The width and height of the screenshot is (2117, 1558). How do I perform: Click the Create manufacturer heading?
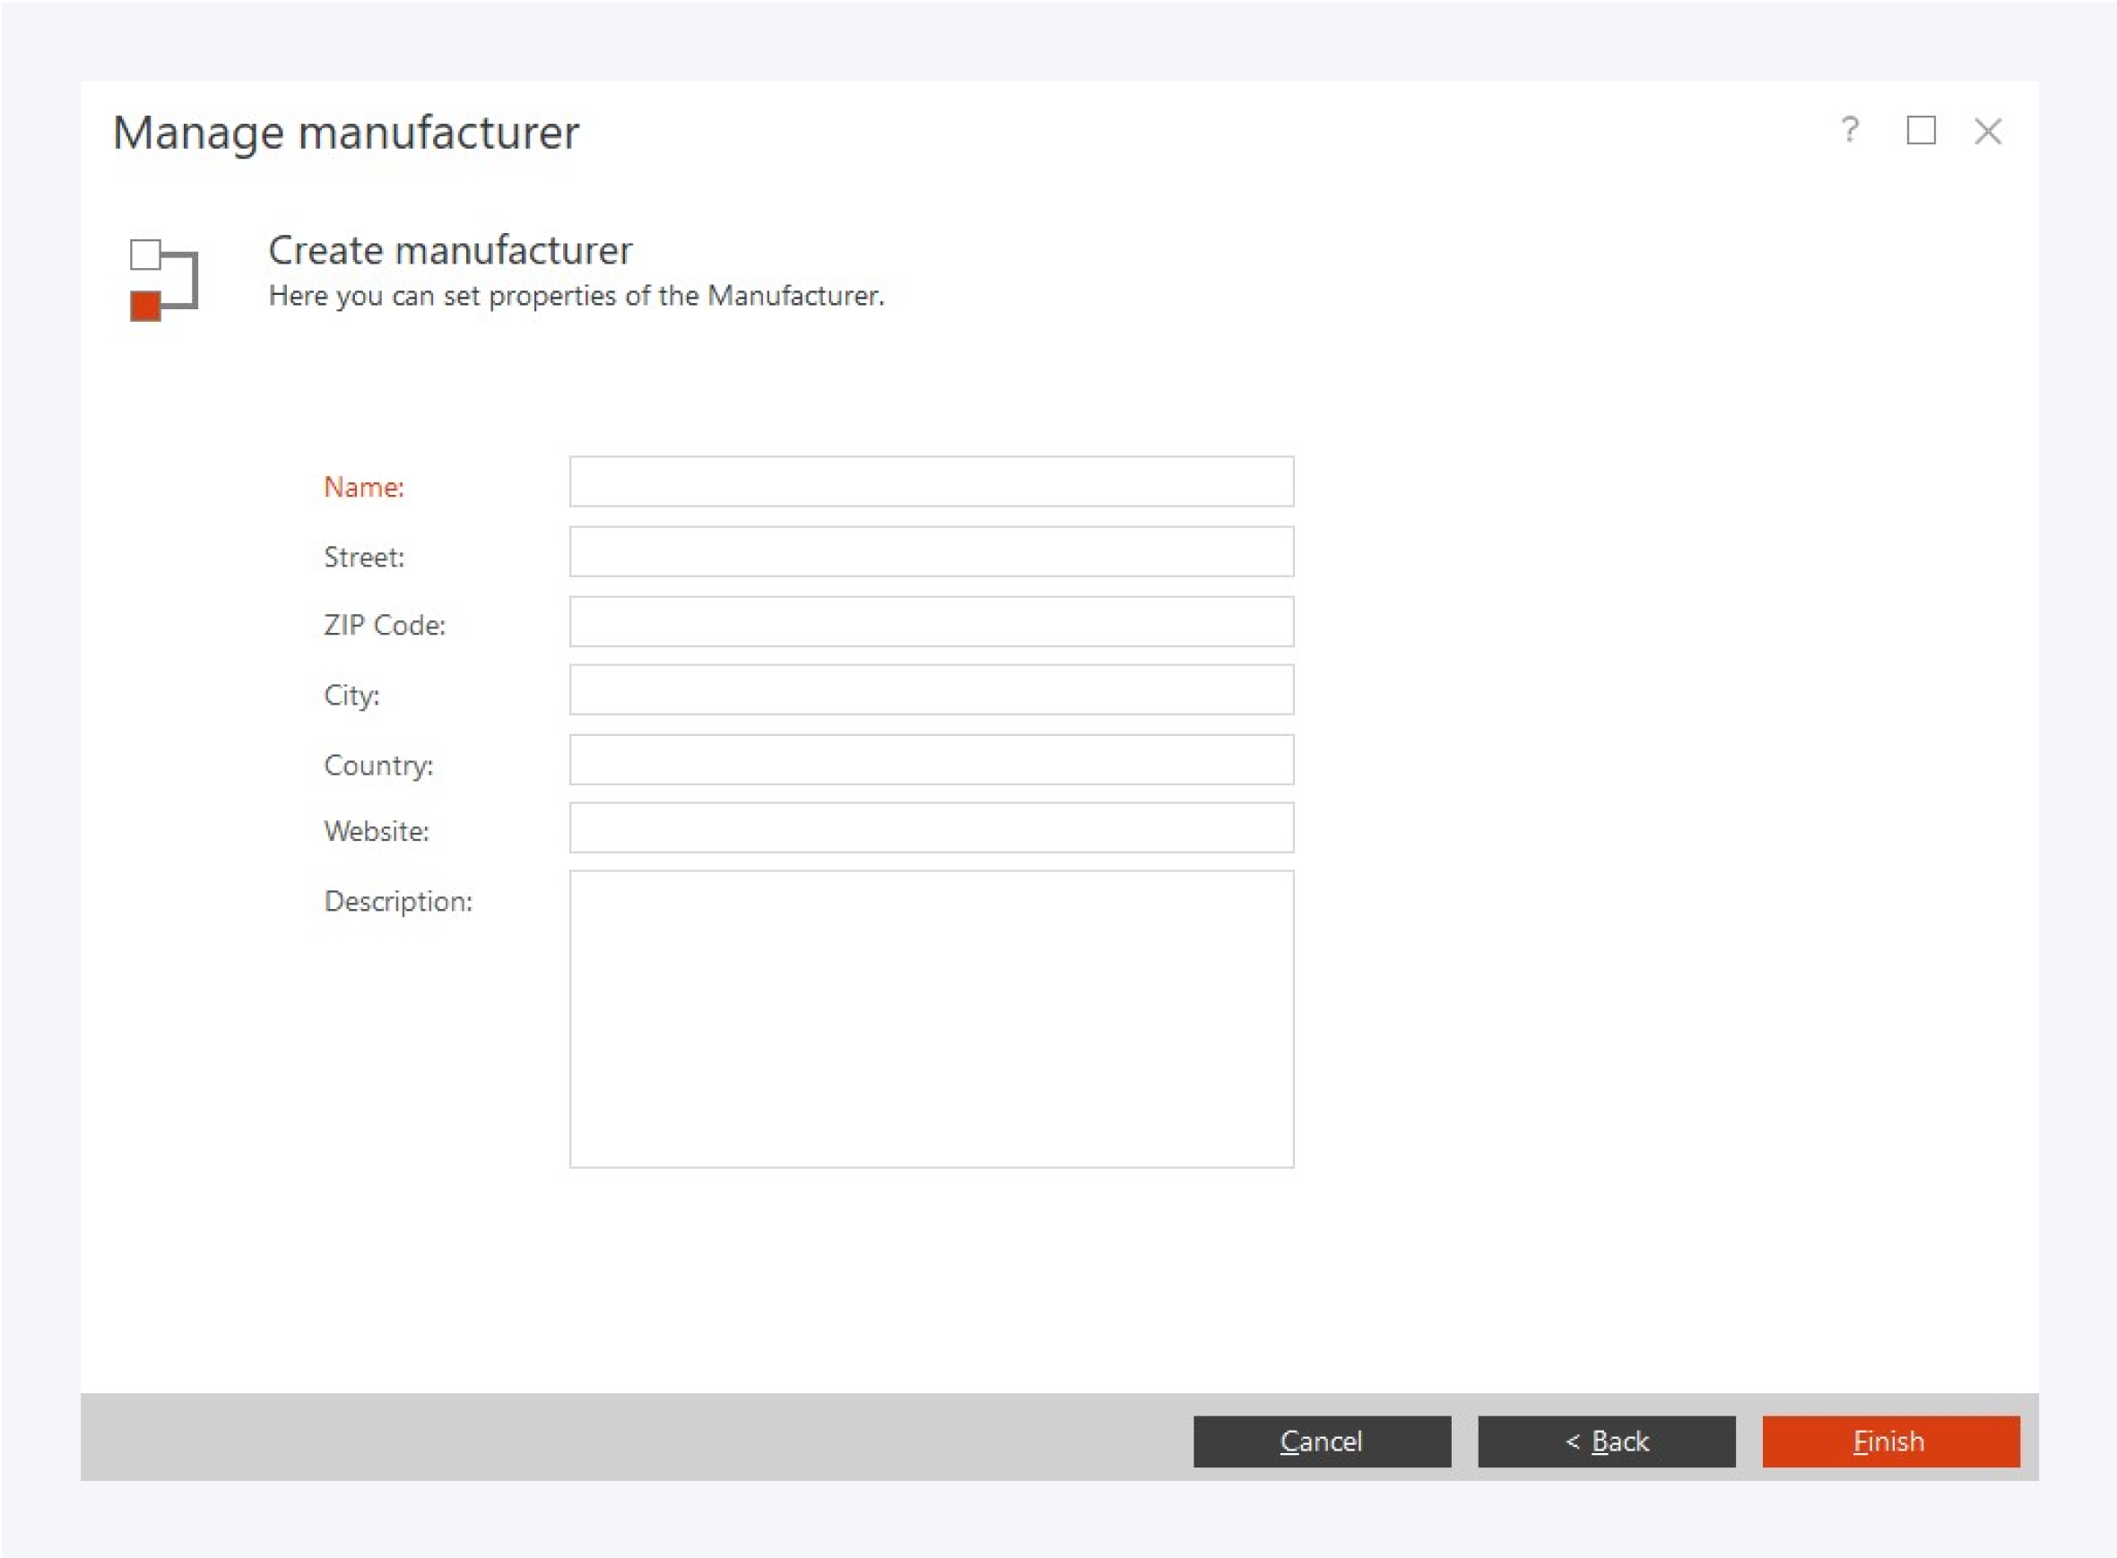coord(450,251)
